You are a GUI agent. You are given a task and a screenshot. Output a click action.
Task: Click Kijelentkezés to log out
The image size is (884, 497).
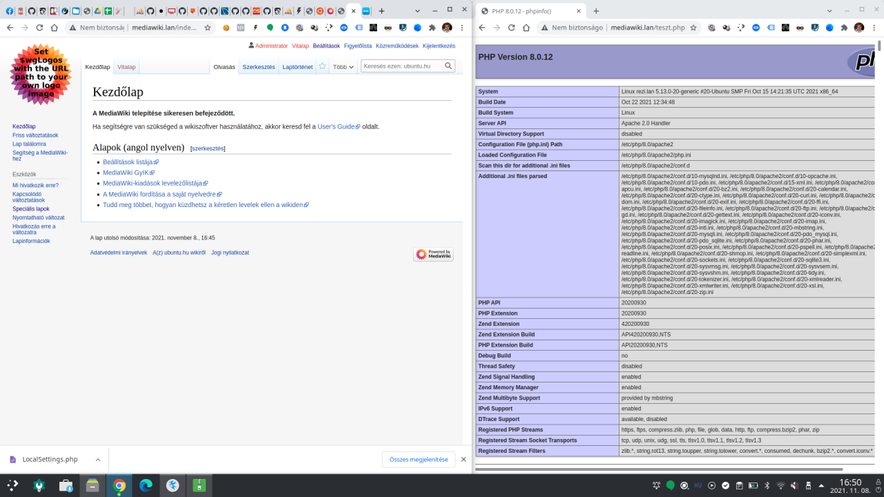tap(439, 46)
